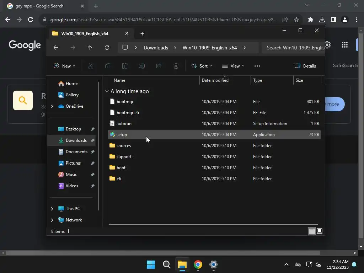Toggle the Details pane
Viewport: 364px width, 273px height.
305,66
